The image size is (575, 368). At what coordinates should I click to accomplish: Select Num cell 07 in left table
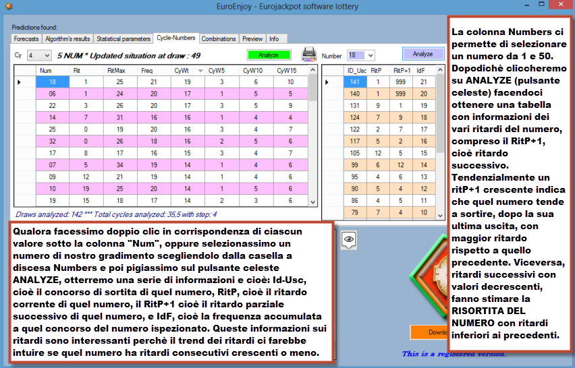coord(53,165)
